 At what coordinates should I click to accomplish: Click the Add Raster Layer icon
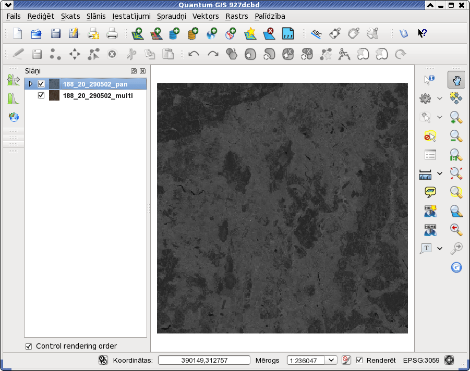[x=156, y=33]
